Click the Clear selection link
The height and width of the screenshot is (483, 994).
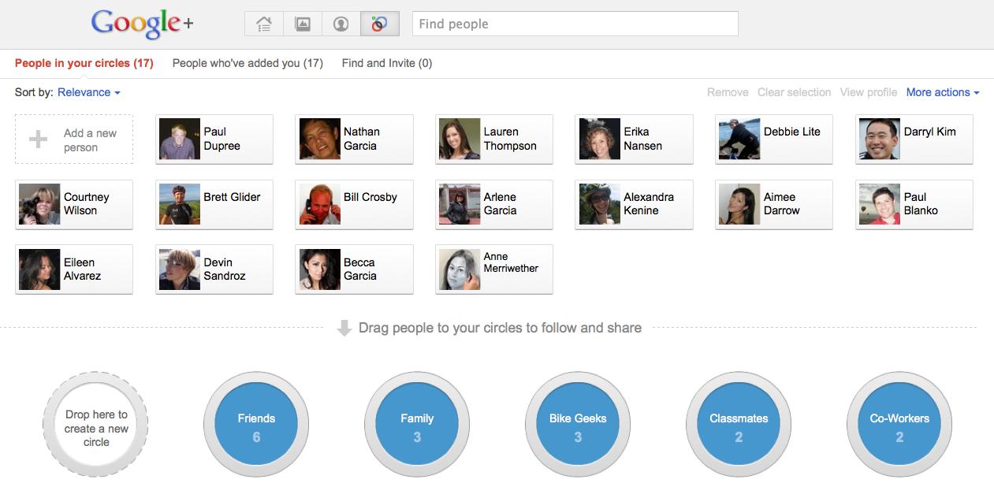[x=794, y=92]
